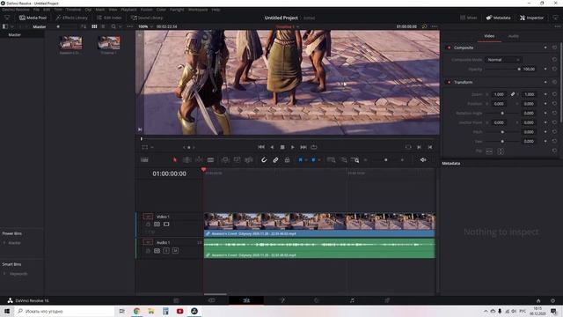Open the Timeline View Options icon

pos(144,160)
